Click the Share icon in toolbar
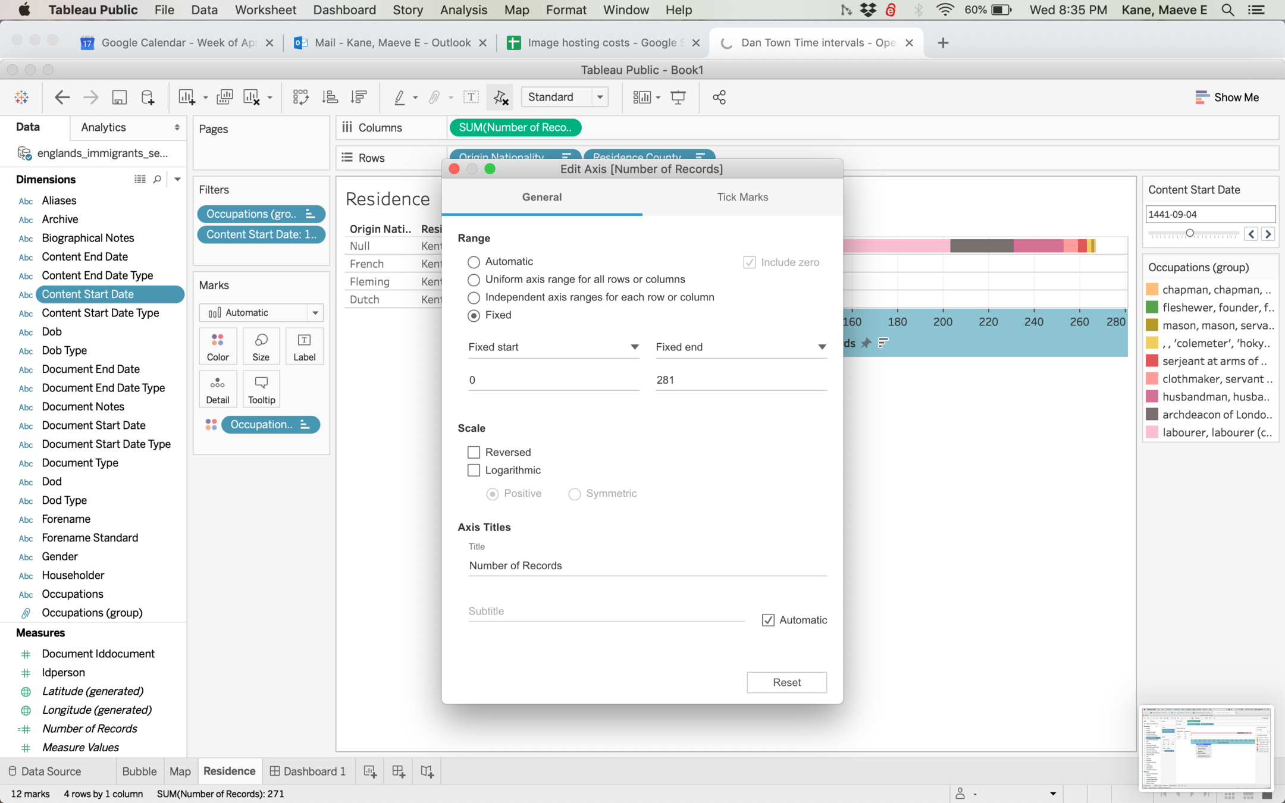Viewport: 1285px width, 803px height. tap(719, 98)
